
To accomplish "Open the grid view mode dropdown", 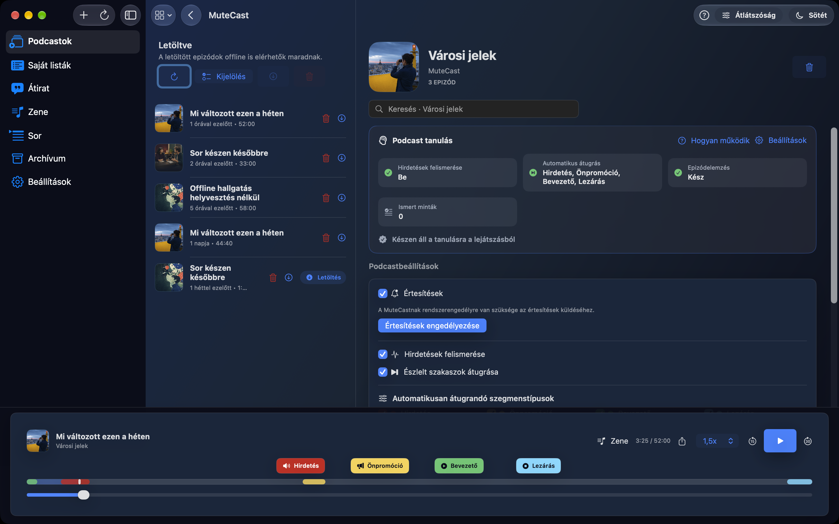I will click(163, 15).
